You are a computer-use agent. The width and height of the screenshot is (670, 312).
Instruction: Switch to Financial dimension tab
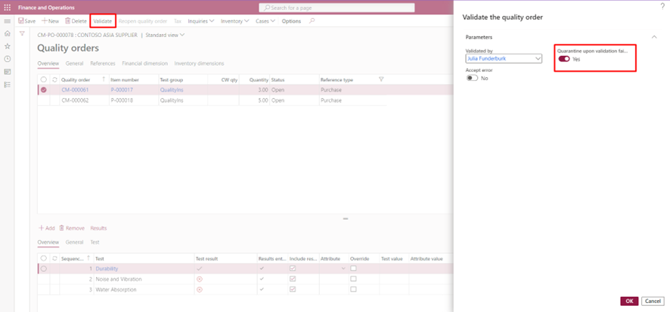click(x=144, y=63)
